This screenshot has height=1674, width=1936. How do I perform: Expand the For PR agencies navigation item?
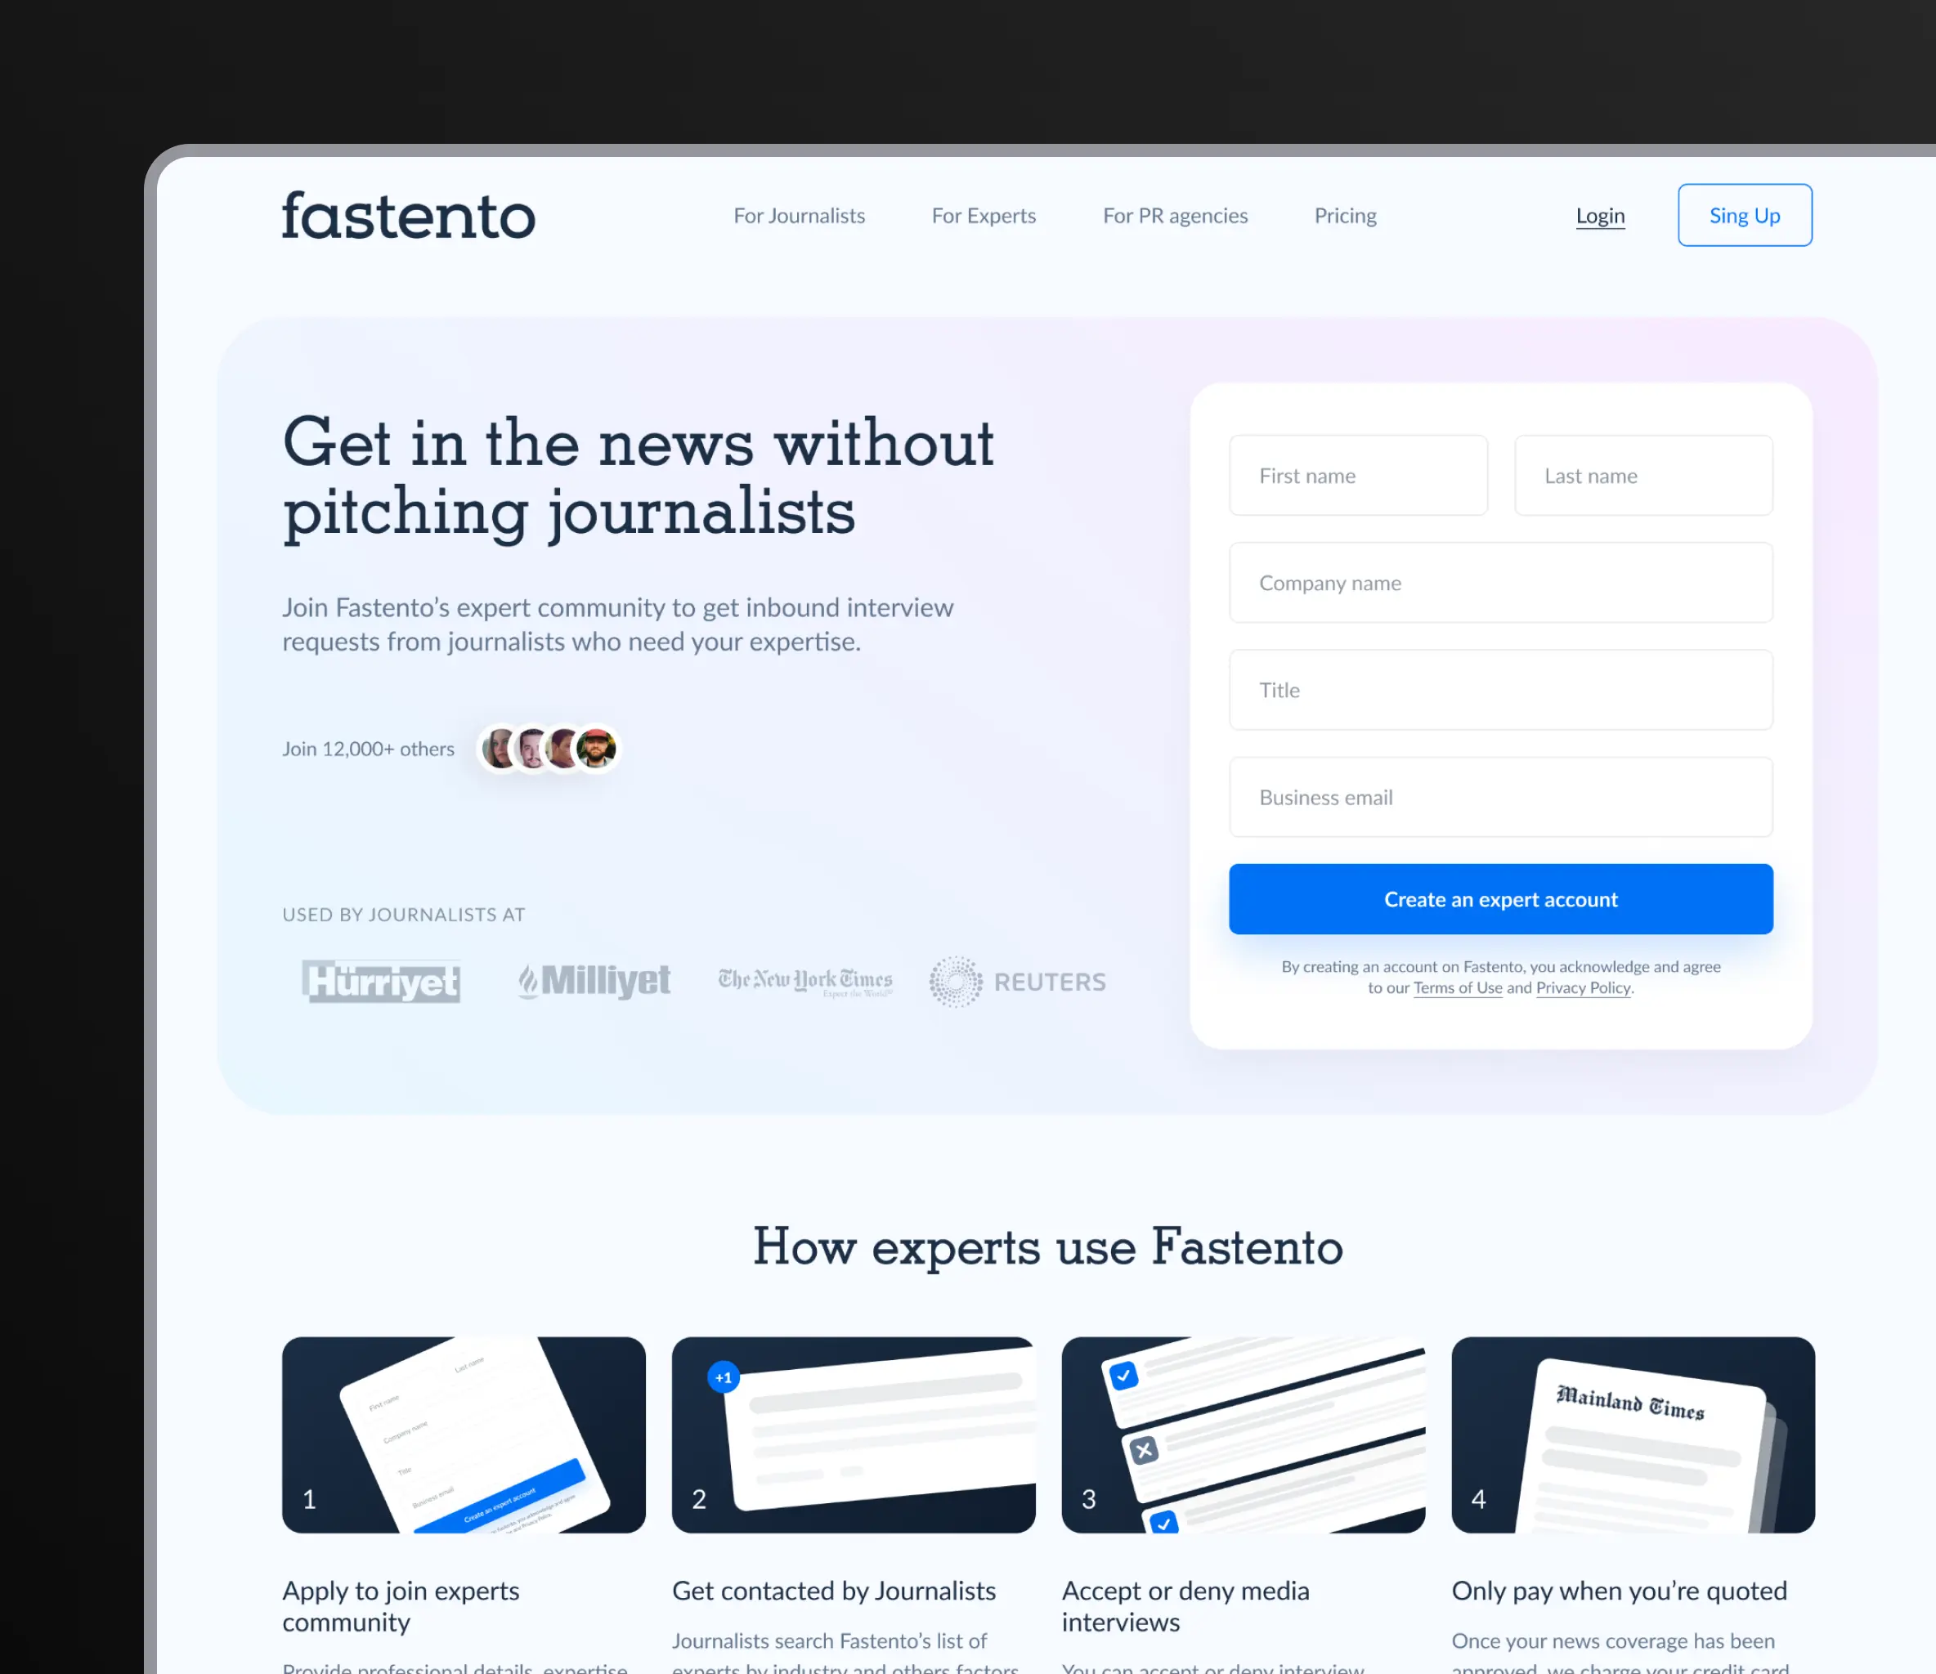1174,214
